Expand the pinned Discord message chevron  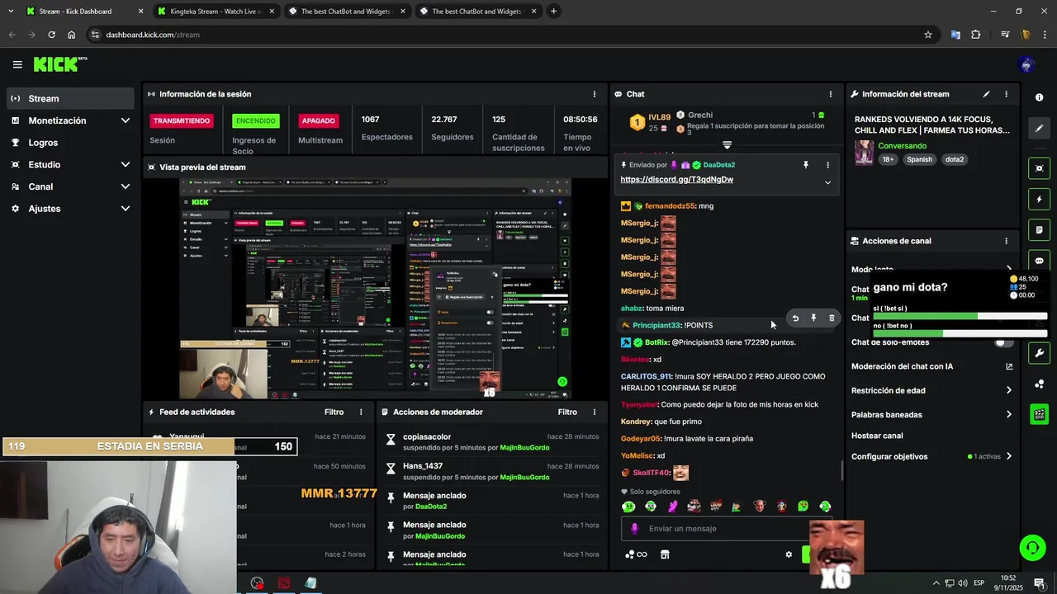pos(827,182)
